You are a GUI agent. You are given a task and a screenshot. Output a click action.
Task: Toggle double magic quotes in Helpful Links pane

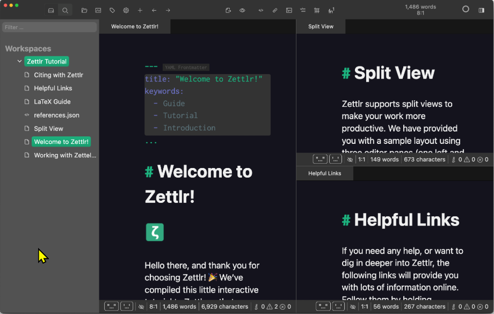[x=323, y=306]
